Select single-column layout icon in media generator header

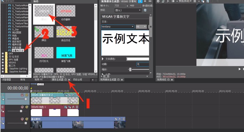coord(140,1)
